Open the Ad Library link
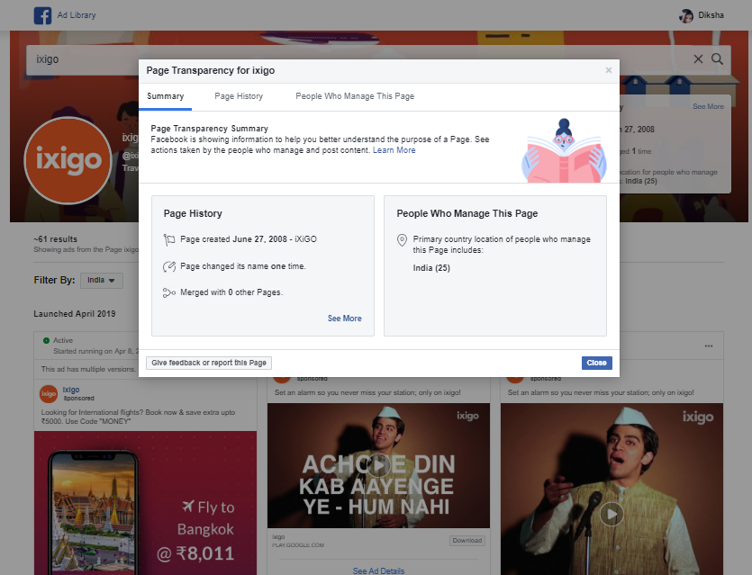The image size is (752, 575). pyautogui.click(x=77, y=15)
